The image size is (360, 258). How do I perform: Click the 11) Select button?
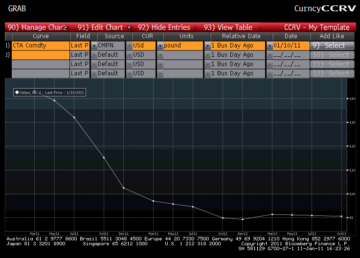tap(332, 64)
